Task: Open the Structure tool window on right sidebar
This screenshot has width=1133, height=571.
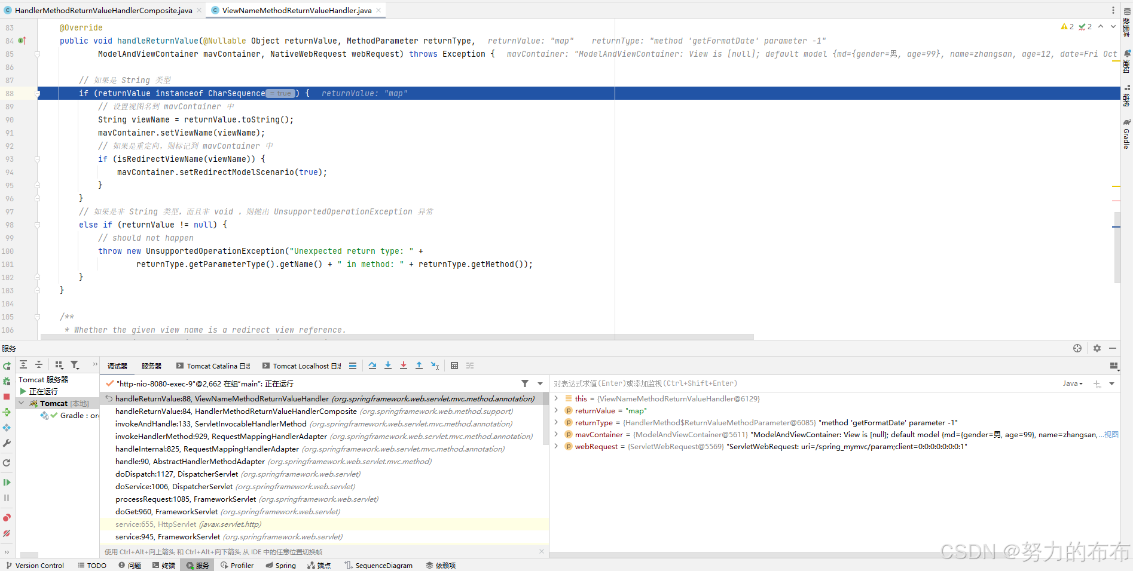Action: [1126, 96]
